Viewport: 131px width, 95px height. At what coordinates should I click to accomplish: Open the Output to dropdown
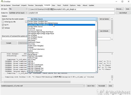click(x=18, y=13)
